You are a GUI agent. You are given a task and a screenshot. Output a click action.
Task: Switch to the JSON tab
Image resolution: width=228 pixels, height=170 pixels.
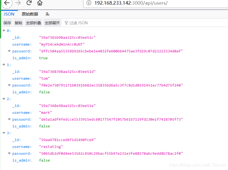coord(9,14)
